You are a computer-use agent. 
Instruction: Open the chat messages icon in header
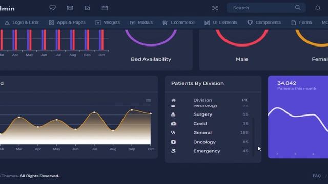point(52,8)
